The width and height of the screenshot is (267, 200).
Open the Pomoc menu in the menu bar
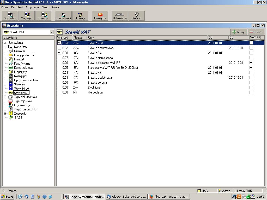[56, 7]
